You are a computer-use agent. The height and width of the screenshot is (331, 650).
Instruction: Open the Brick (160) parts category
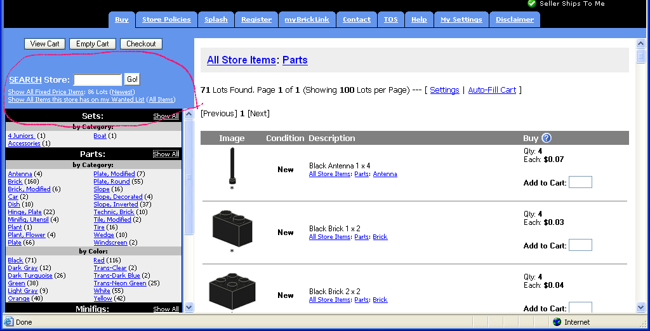(x=15, y=181)
